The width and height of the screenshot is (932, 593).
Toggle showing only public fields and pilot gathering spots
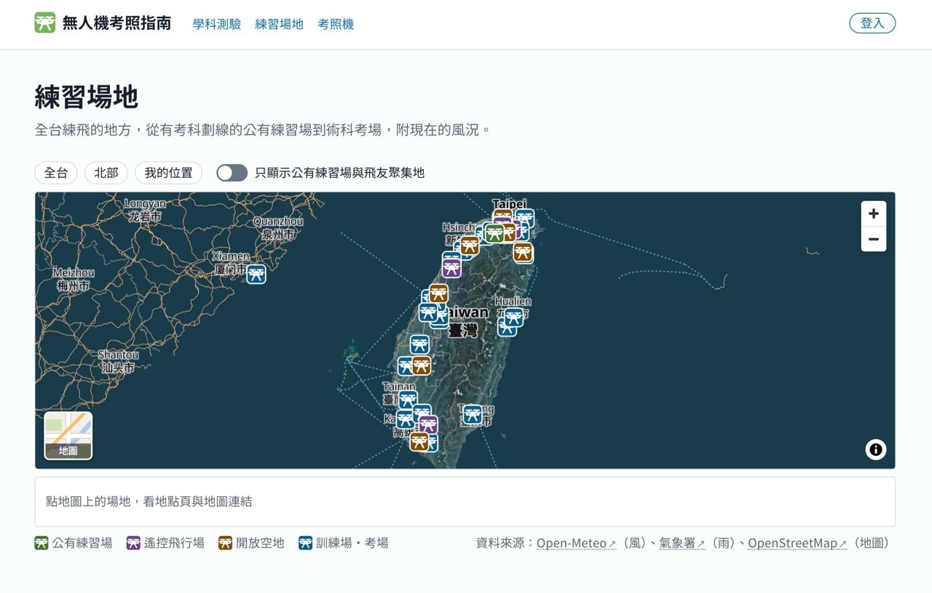pos(232,173)
